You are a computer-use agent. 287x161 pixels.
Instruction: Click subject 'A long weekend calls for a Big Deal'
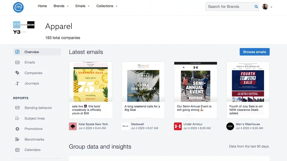pos(142,108)
